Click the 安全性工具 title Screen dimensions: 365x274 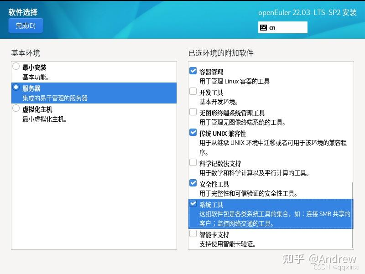(x=214, y=184)
